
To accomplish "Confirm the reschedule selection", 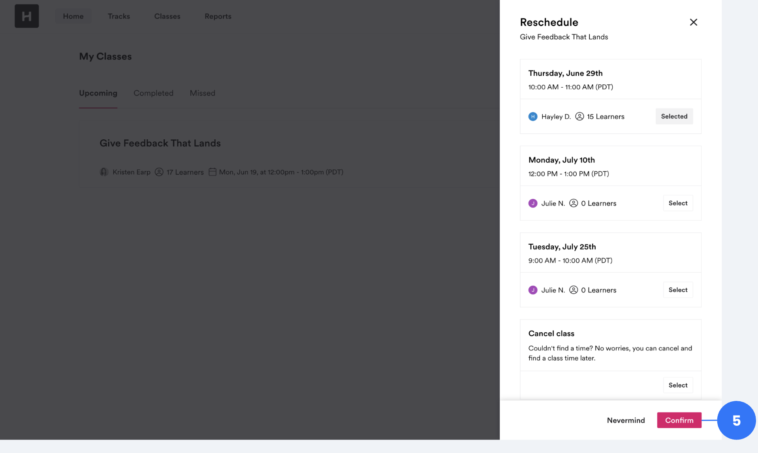I will click(679, 420).
